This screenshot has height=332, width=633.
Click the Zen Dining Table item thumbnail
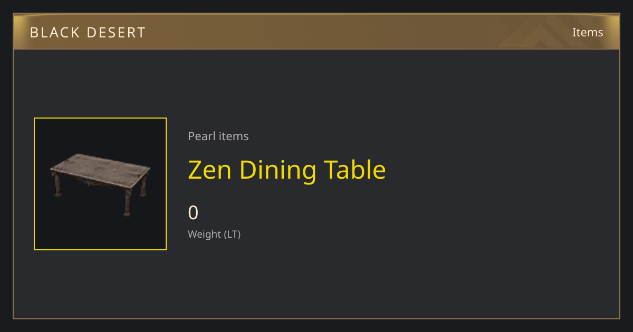(x=100, y=184)
